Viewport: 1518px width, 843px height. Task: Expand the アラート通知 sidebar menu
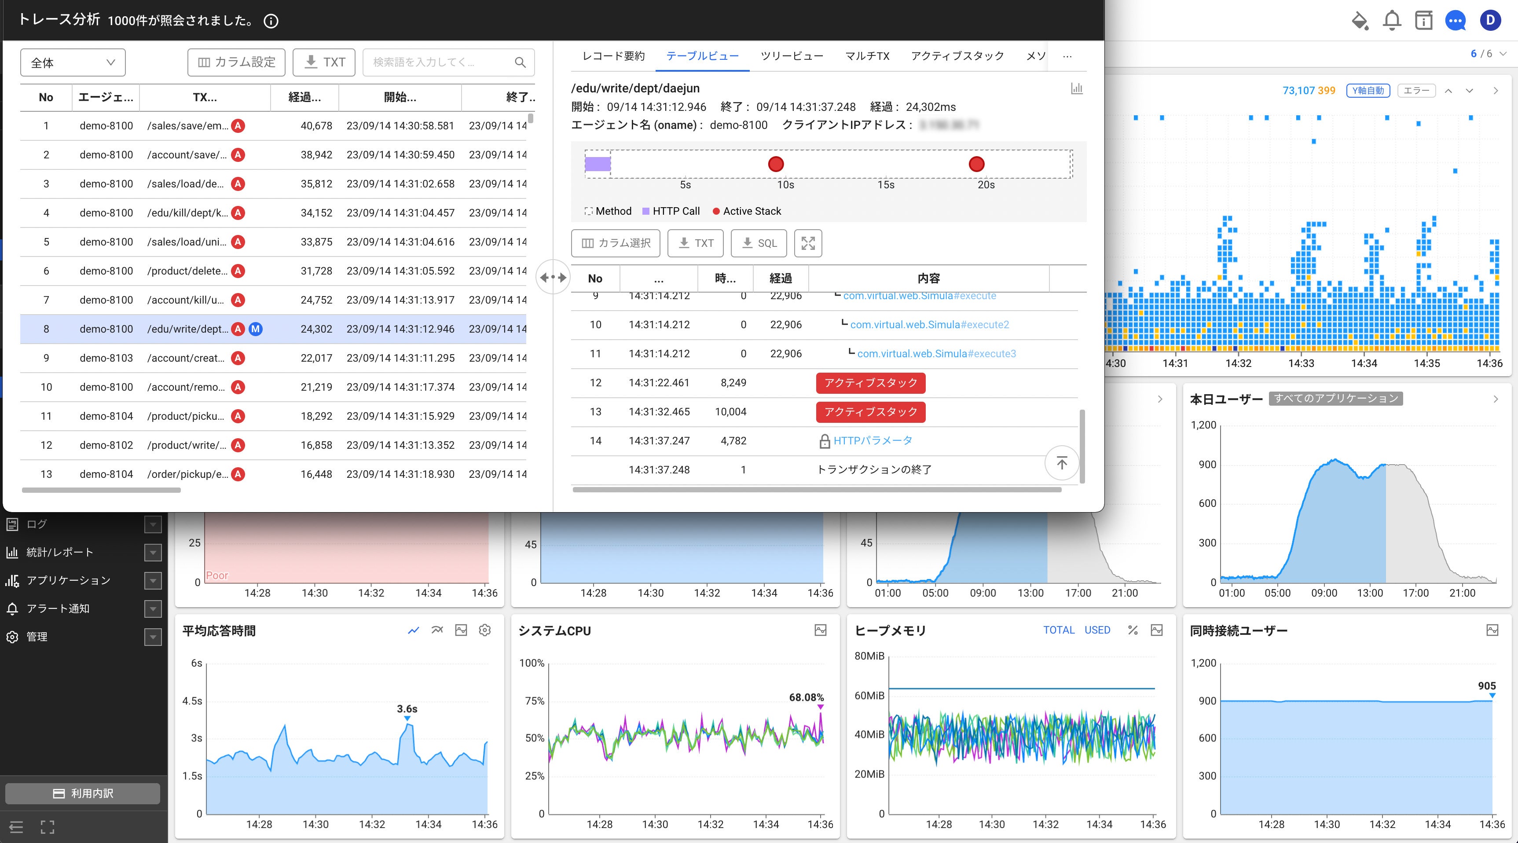[x=153, y=608]
